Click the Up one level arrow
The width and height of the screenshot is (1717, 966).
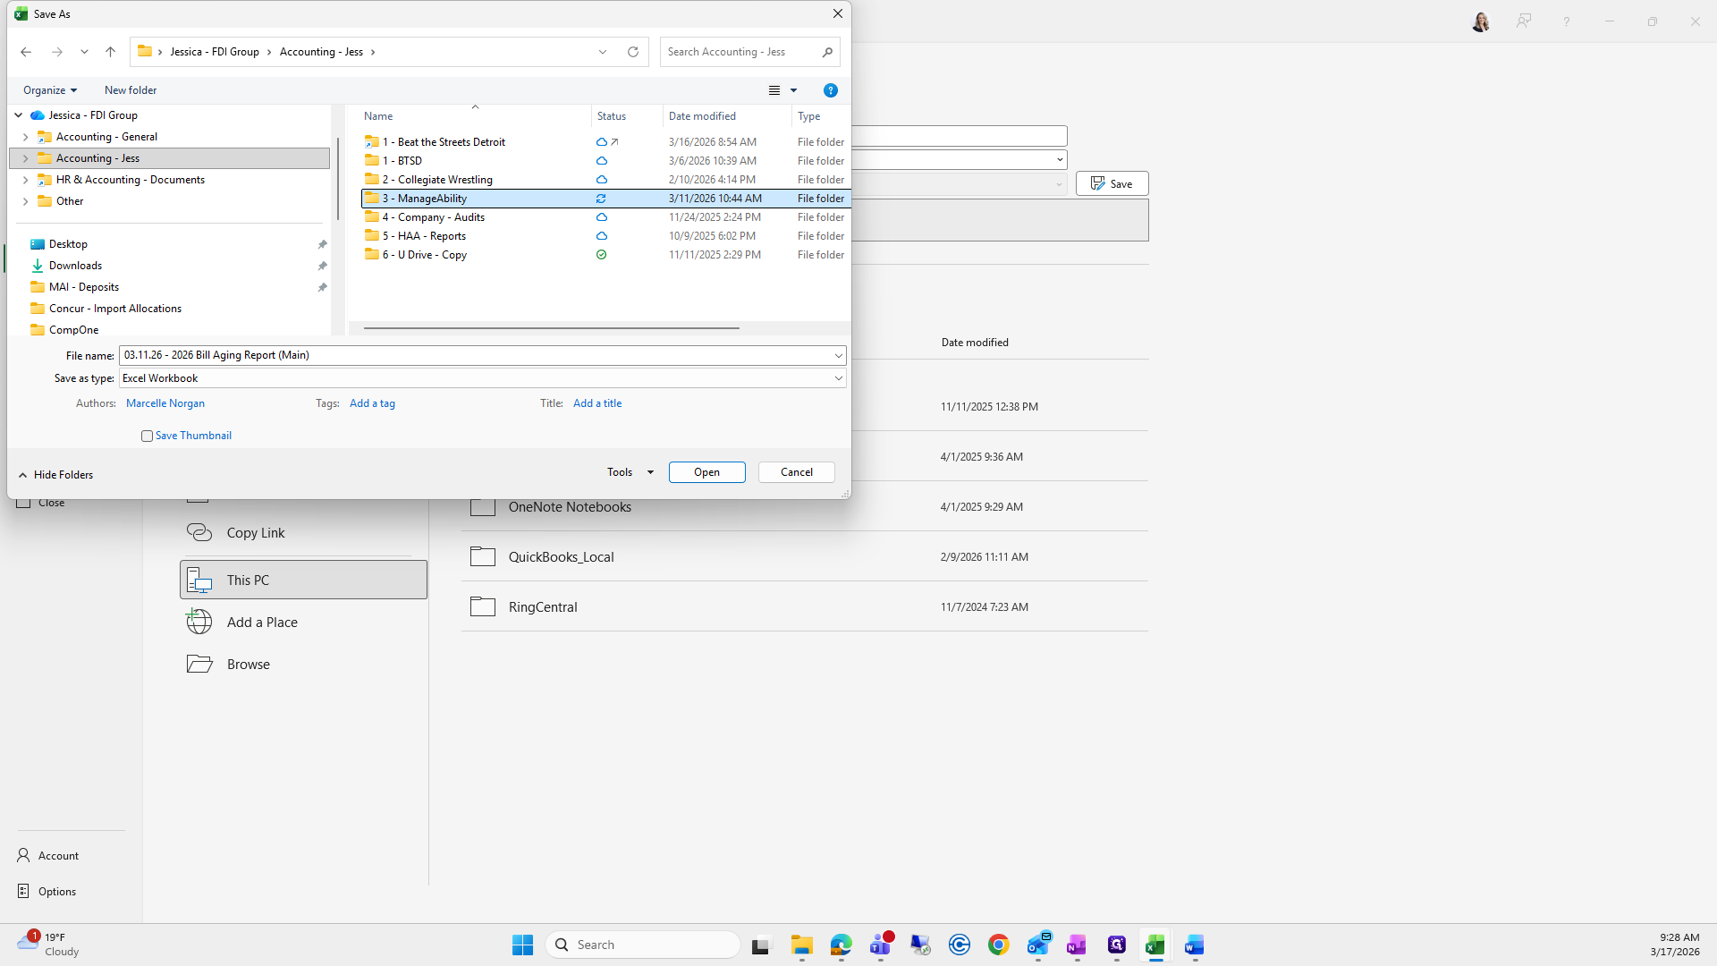(110, 52)
